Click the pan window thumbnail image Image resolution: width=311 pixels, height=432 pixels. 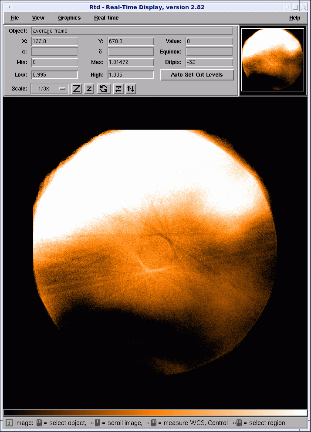[273, 60]
